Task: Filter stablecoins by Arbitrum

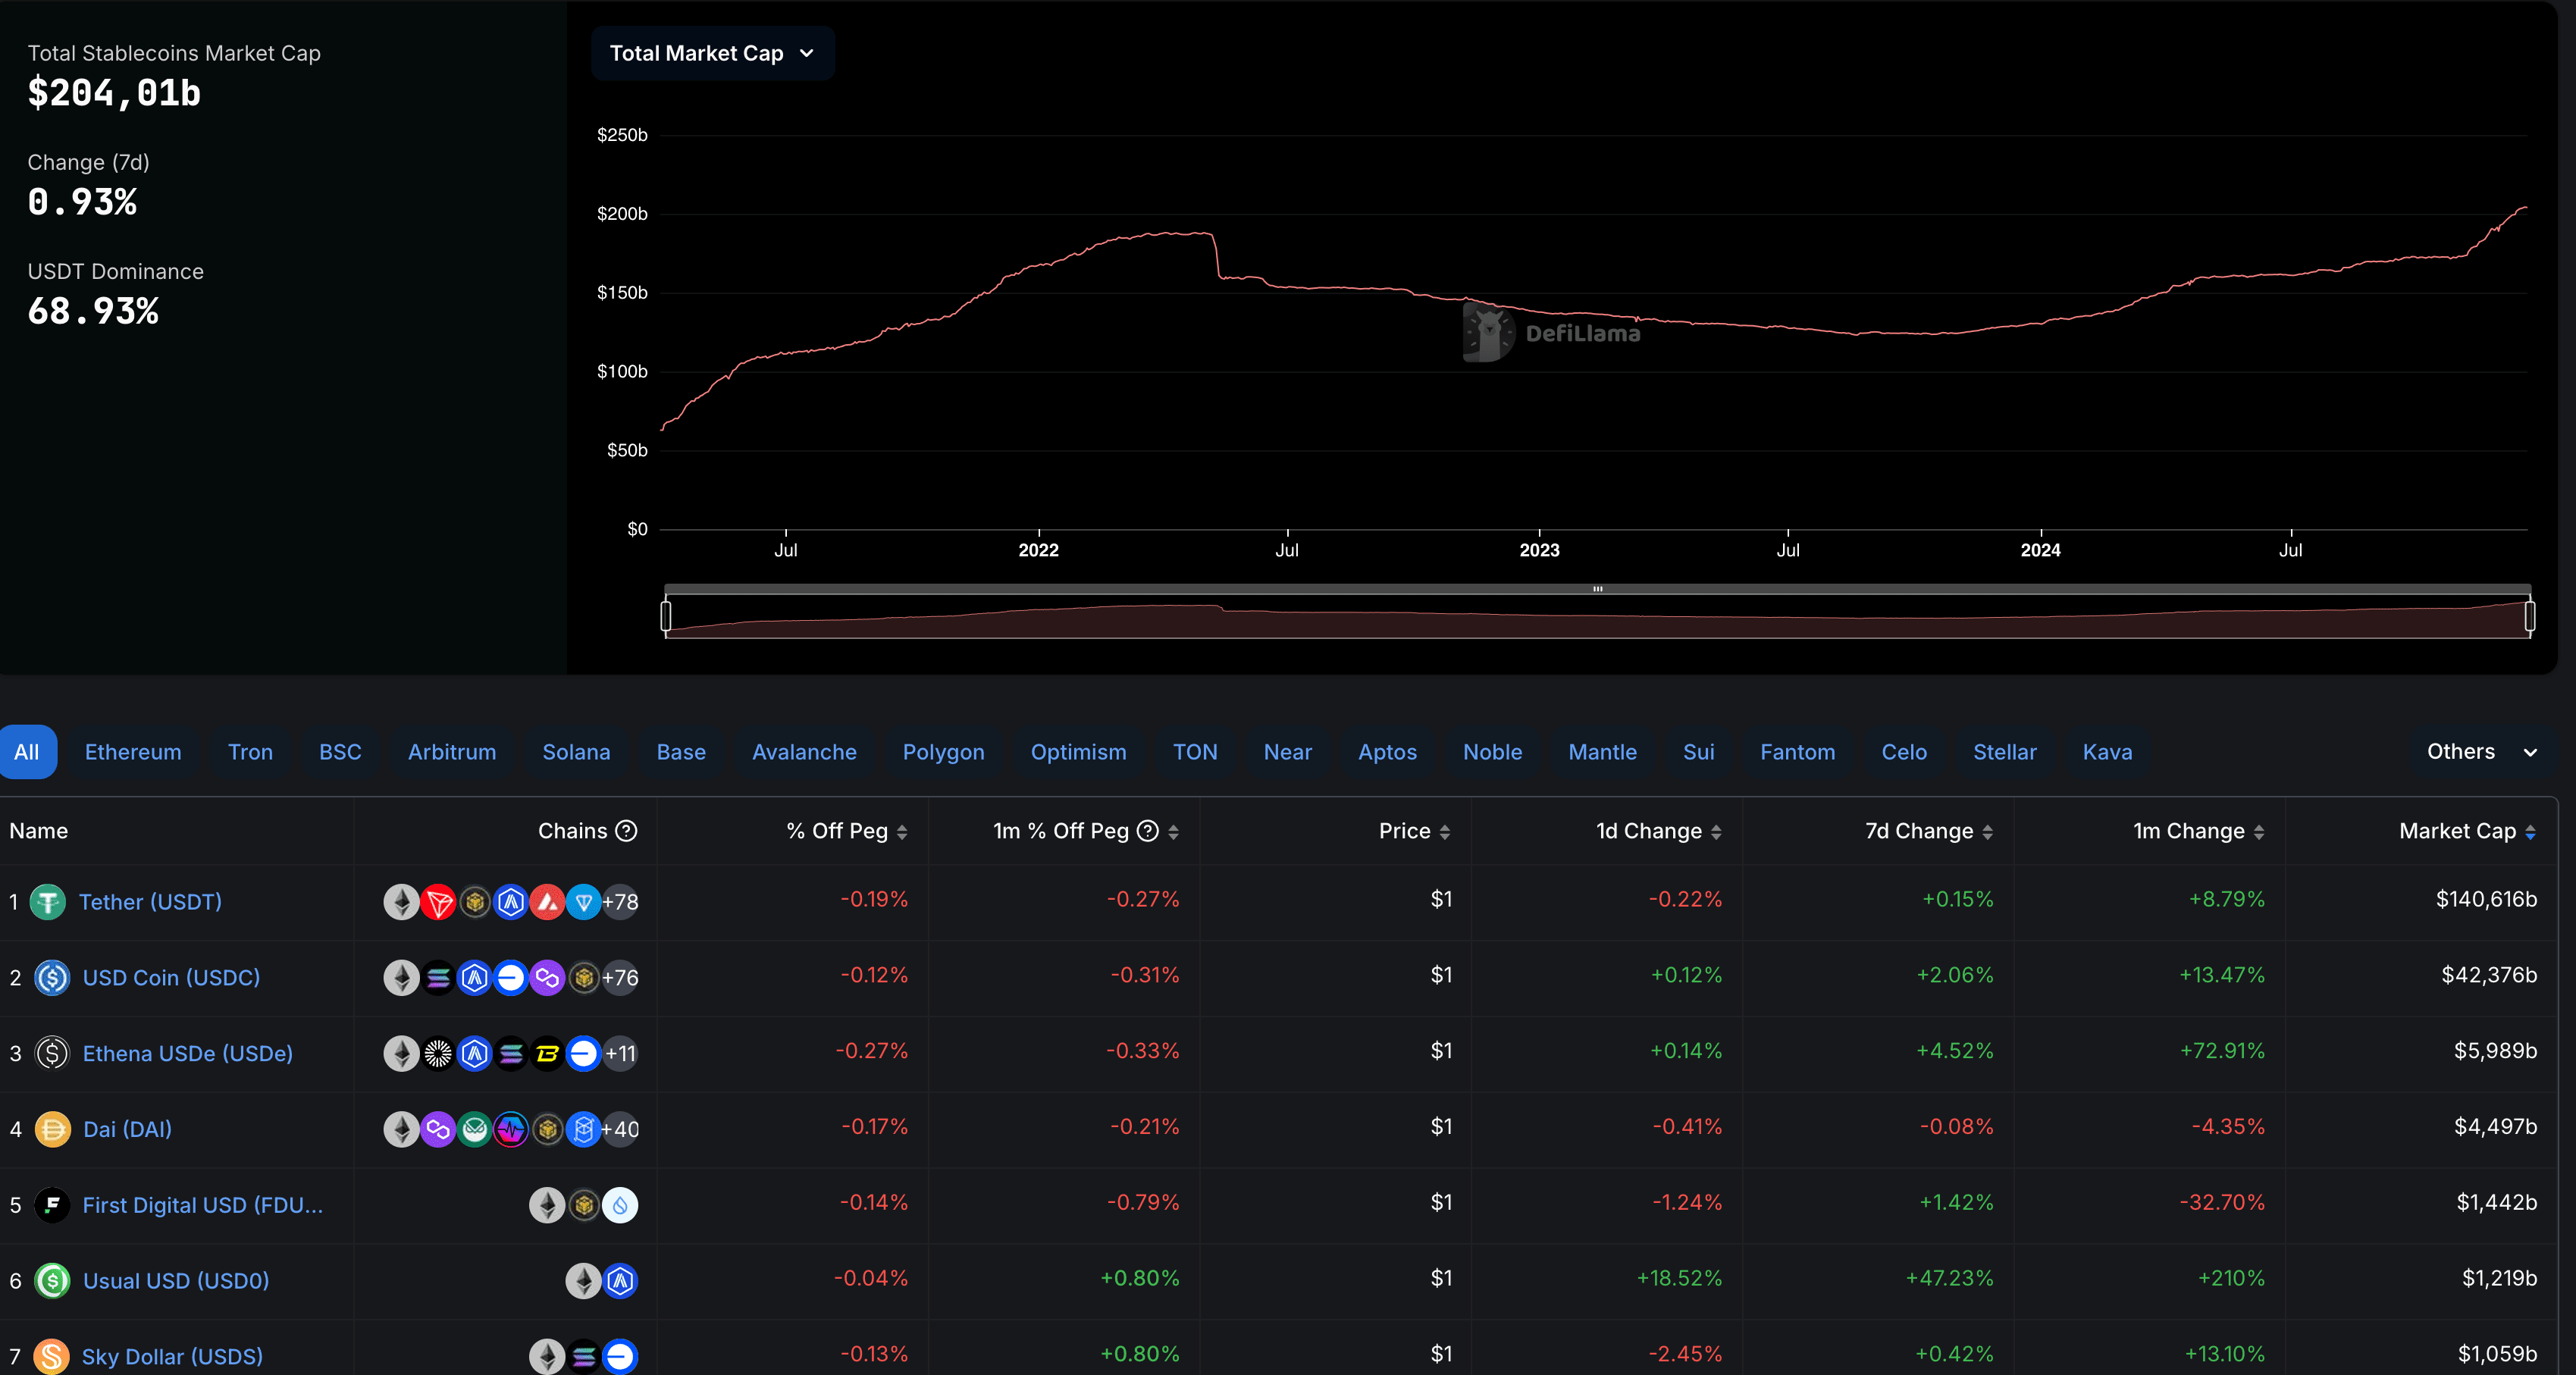Action: point(452,752)
